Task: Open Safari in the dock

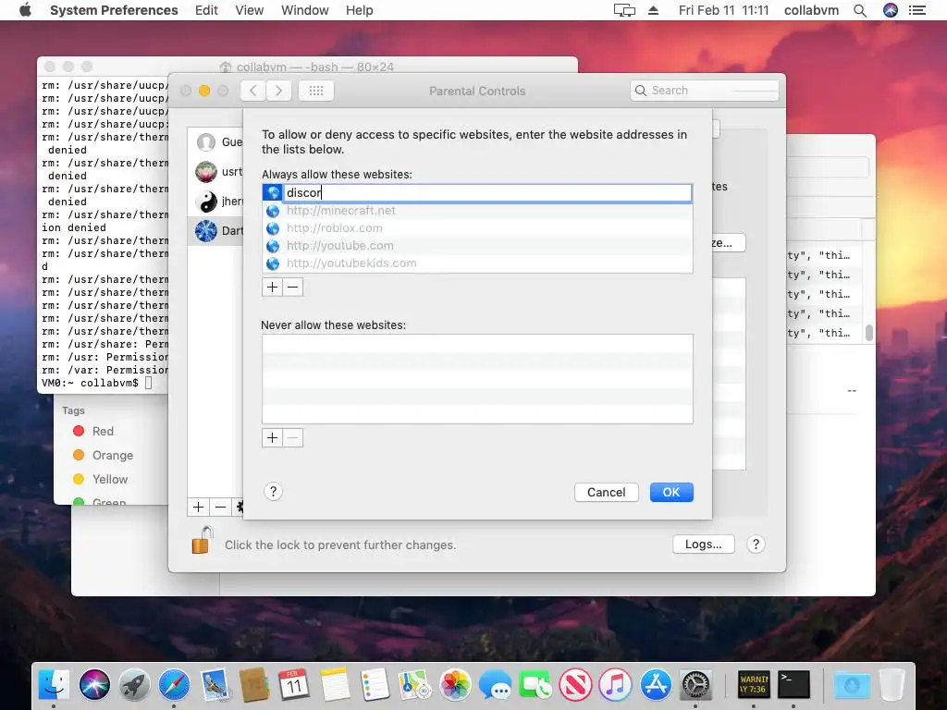Action: [174, 685]
